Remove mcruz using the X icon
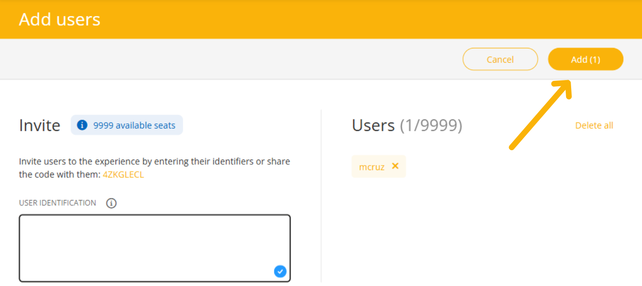The image size is (642, 286). (395, 166)
